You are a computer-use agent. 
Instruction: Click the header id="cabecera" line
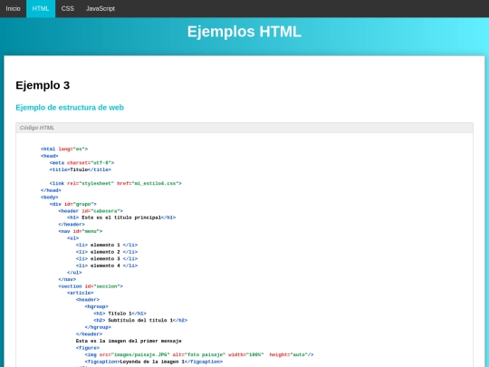(91, 211)
